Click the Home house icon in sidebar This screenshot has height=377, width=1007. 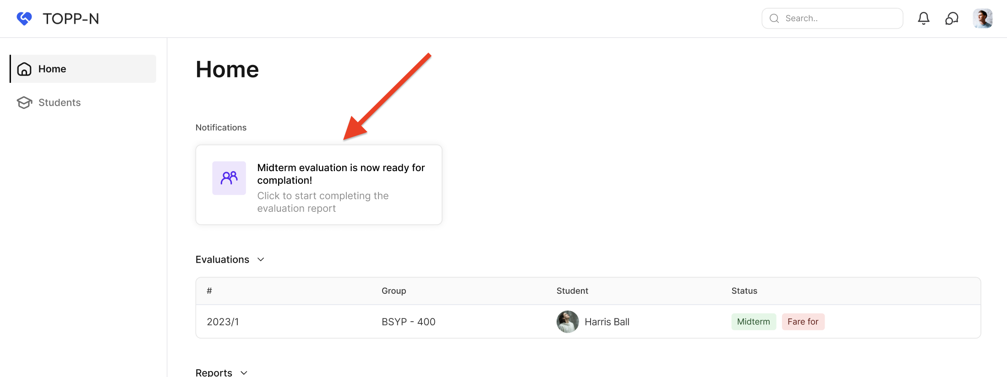click(24, 69)
